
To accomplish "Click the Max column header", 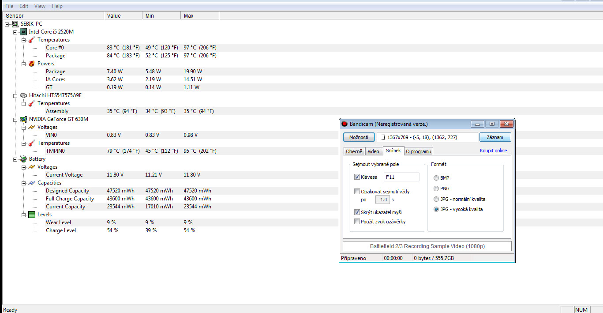I will tap(200, 16).
